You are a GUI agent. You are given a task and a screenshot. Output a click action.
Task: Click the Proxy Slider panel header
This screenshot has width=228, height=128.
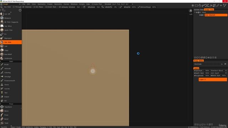(198, 61)
